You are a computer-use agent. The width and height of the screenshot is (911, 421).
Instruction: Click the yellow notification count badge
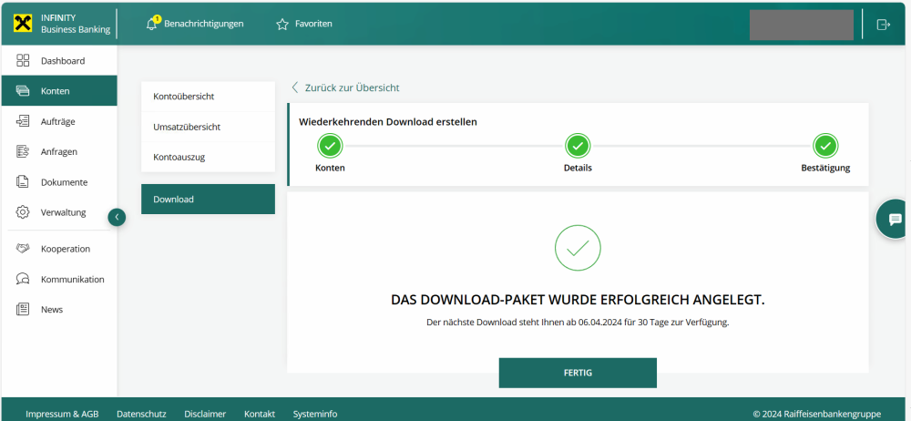[157, 18]
